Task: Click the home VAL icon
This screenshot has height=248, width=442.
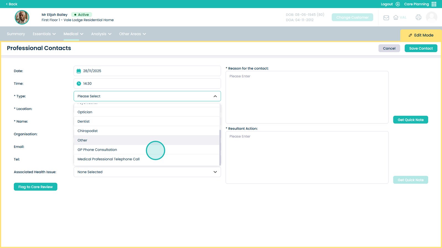Action: click(x=396, y=17)
